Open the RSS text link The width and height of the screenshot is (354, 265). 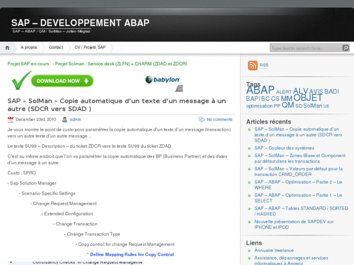(264, 65)
